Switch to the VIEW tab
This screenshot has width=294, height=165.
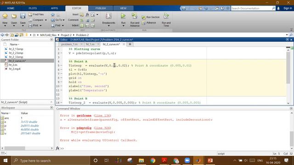coord(123,8)
